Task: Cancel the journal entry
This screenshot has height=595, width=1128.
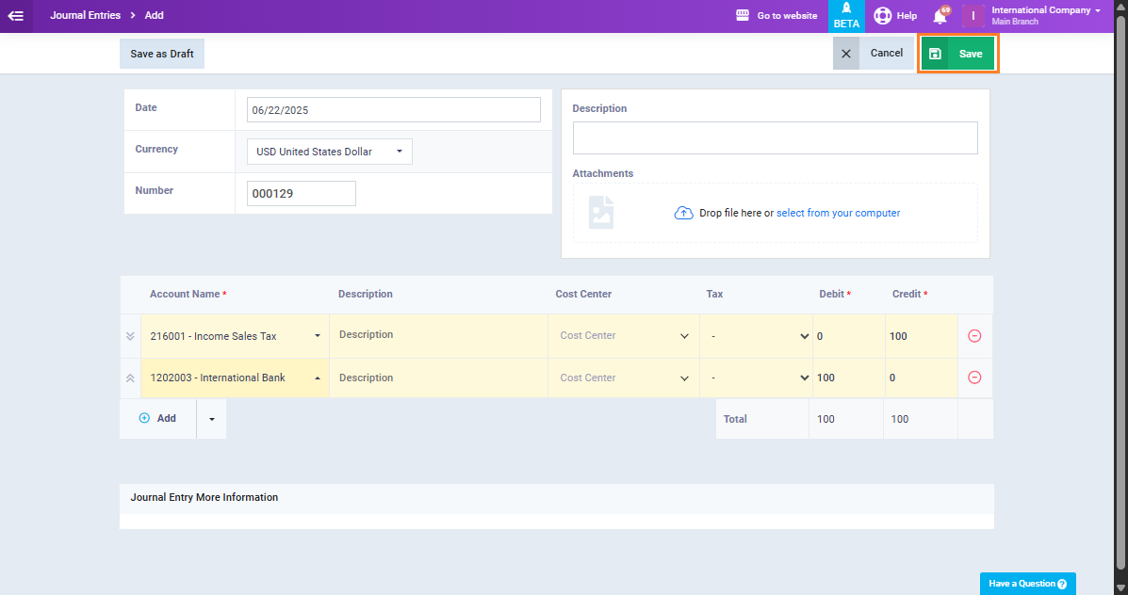Action: (x=874, y=53)
